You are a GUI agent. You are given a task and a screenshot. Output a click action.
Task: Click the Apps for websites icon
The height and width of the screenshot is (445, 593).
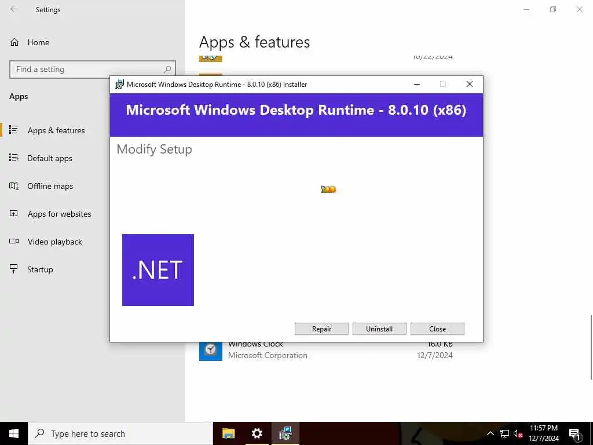click(14, 213)
